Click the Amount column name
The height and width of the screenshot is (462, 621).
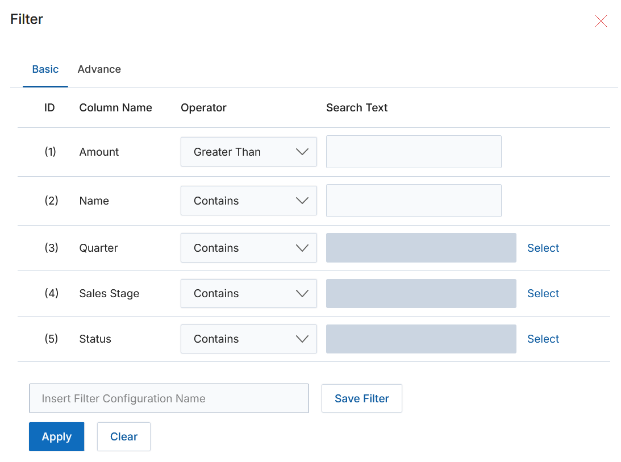pyautogui.click(x=99, y=152)
